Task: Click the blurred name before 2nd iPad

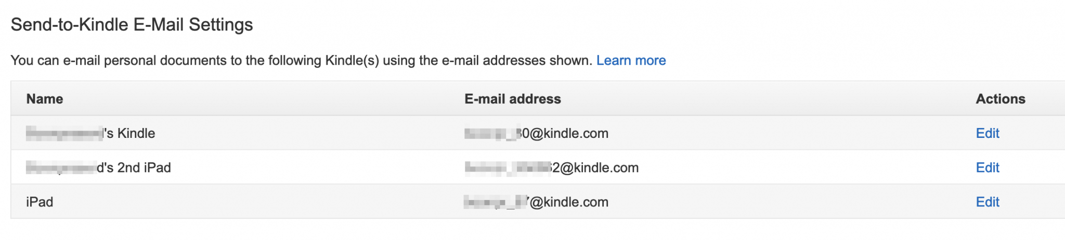Action: [61, 167]
